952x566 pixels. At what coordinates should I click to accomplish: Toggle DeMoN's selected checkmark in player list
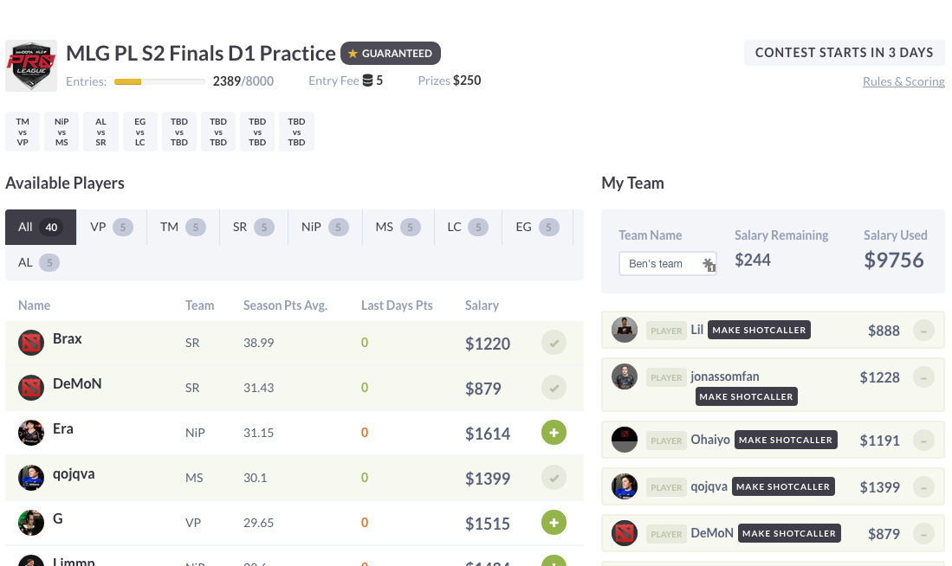[554, 388]
